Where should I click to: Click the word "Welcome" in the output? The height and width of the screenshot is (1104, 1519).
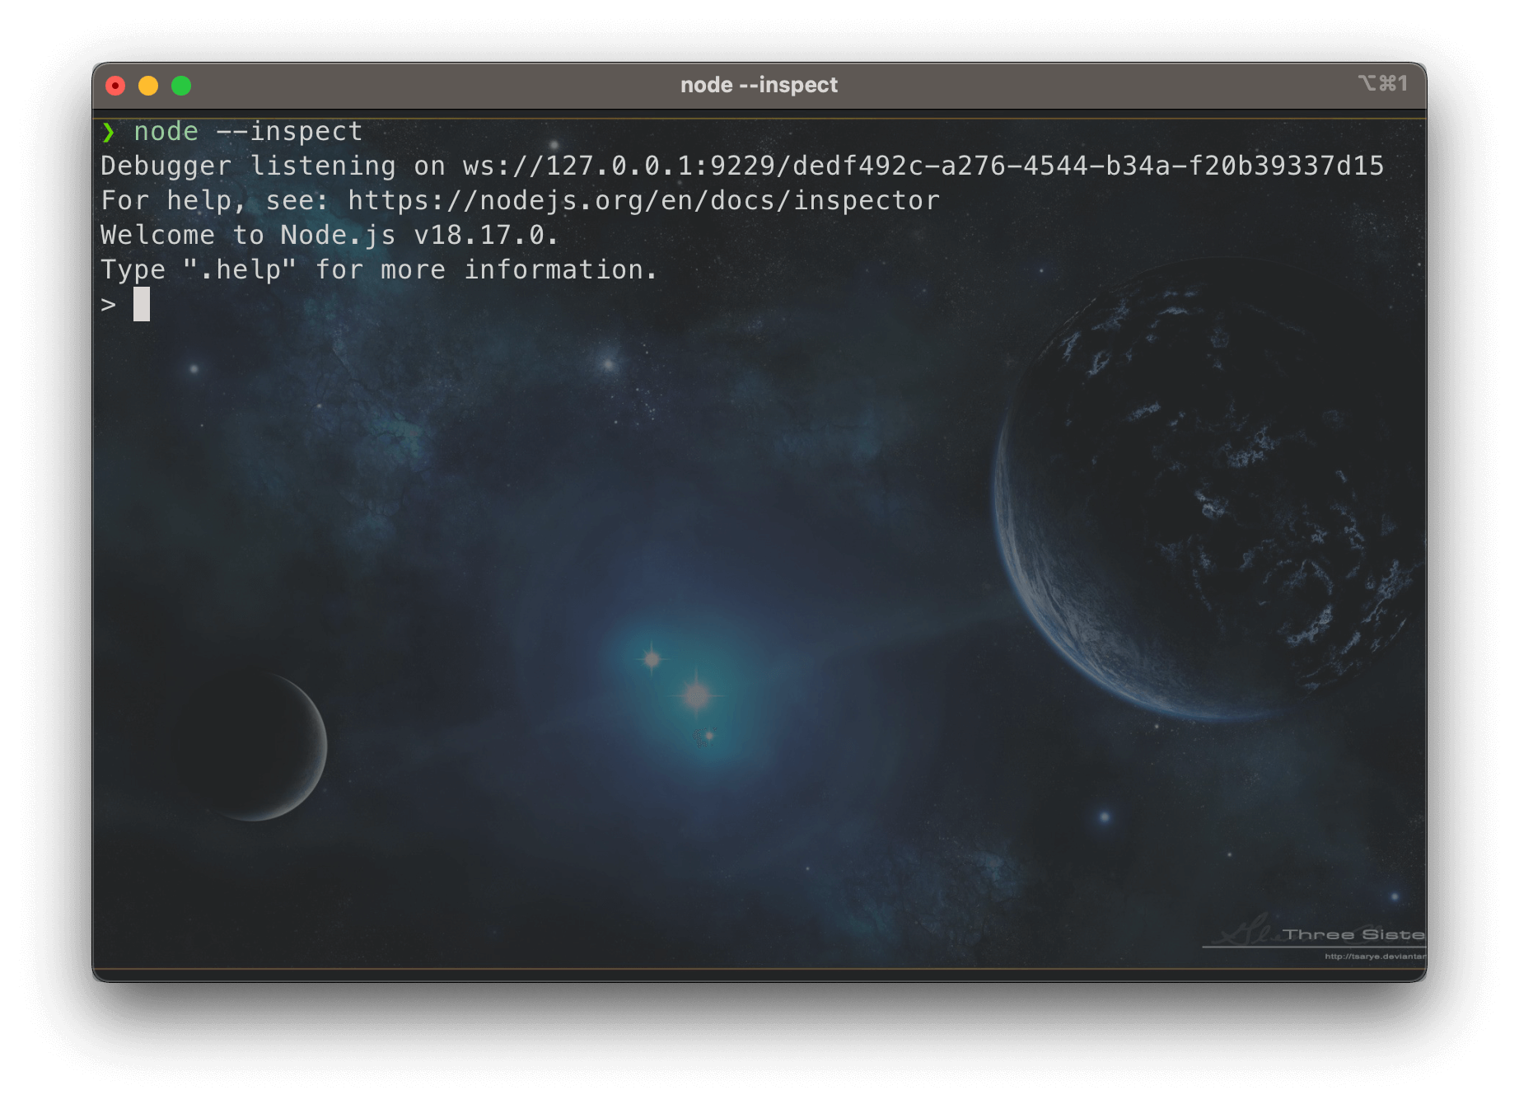pos(157,236)
